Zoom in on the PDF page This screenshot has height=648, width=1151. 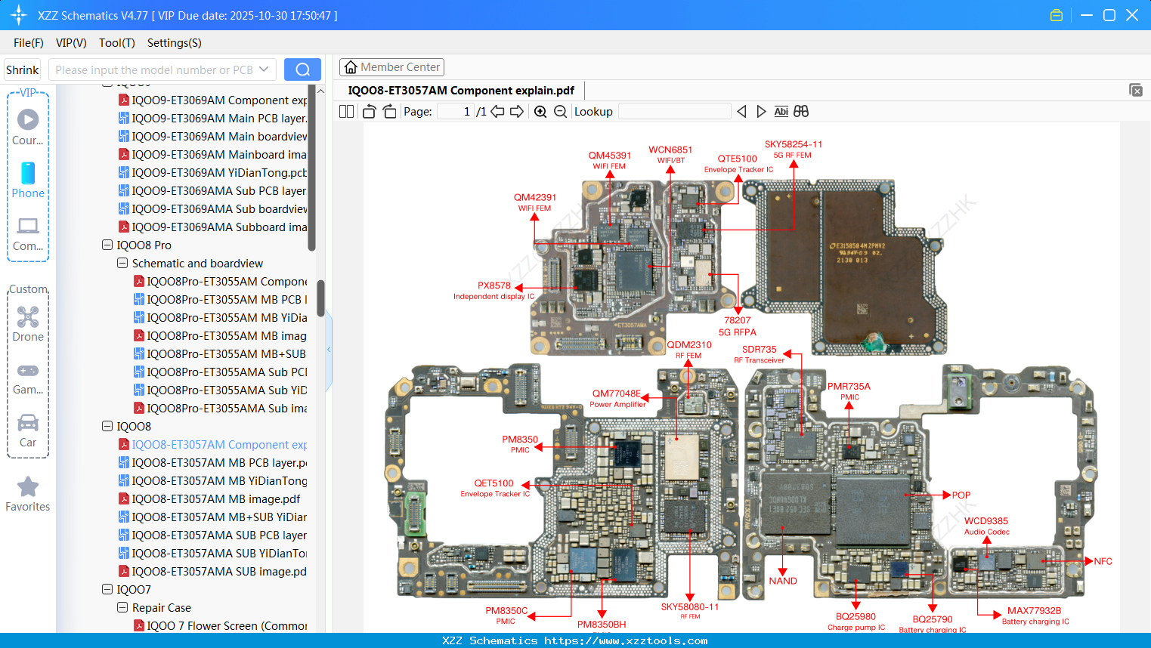[x=540, y=111]
